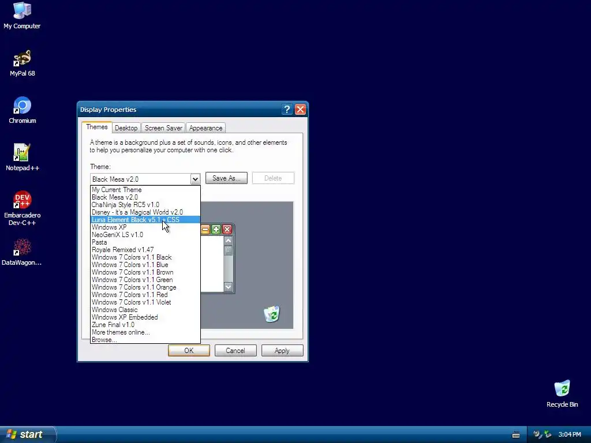Click the Theme combo box showing Black Mesa v2.0
The width and height of the screenshot is (591, 443).
[145, 179]
